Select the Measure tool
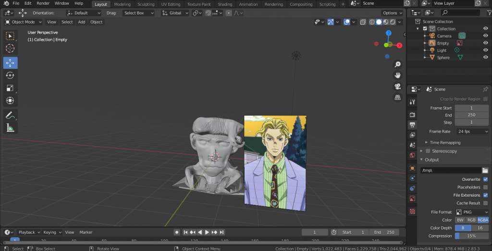The width and height of the screenshot is (492, 251). [x=11, y=128]
